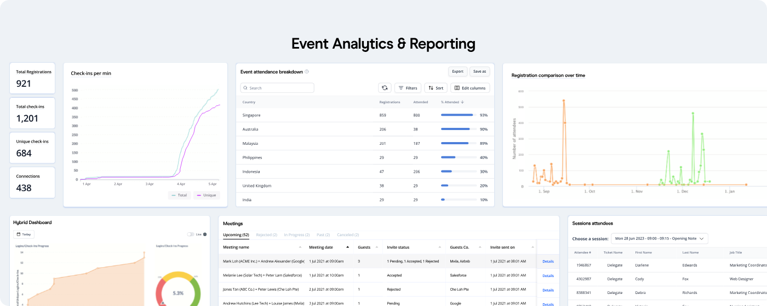Click the Export button
The image size is (767, 306).
click(x=457, y=72)
